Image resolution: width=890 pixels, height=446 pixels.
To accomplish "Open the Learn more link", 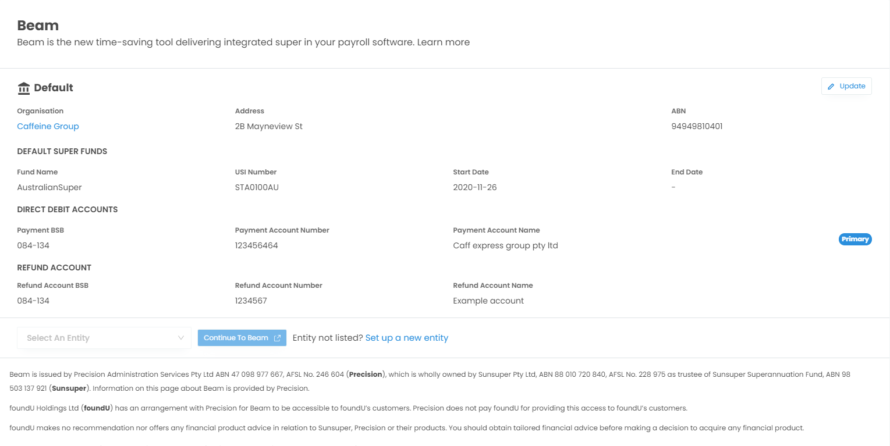I will click(x=443, y=42).
